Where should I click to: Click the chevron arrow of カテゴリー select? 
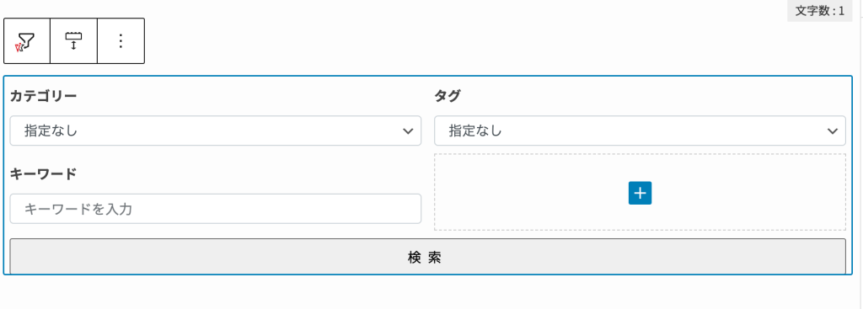click(x=408, y=131)
